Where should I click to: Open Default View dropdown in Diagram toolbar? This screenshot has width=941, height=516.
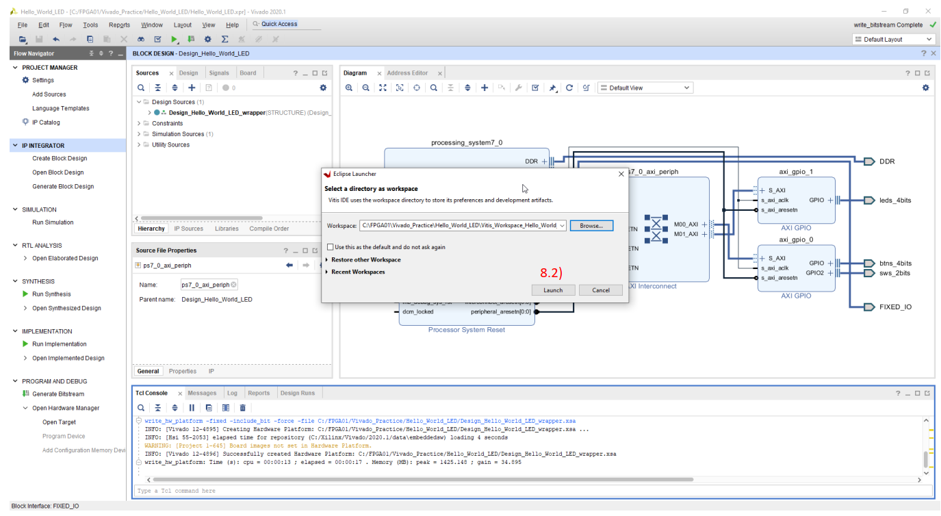(645, 88)
